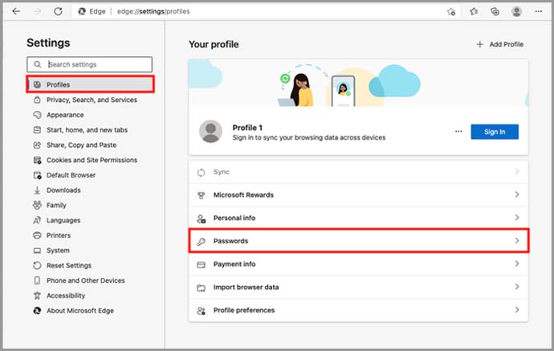
Task: Open Personal info row
Action: click(358, 218)
